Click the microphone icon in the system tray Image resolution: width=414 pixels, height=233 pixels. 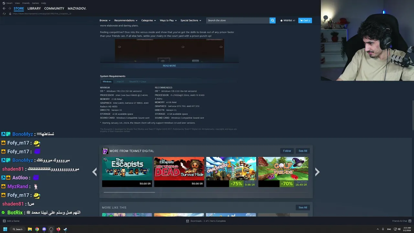[383, 229]
